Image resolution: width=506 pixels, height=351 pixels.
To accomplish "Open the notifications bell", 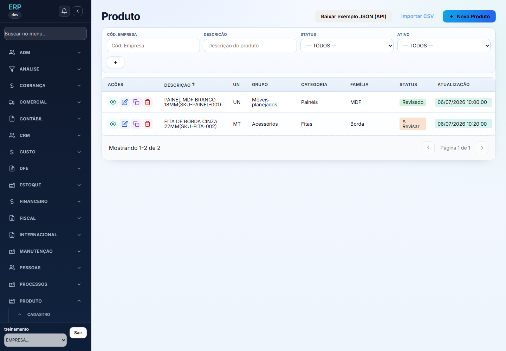I will [x=64, y=11].
